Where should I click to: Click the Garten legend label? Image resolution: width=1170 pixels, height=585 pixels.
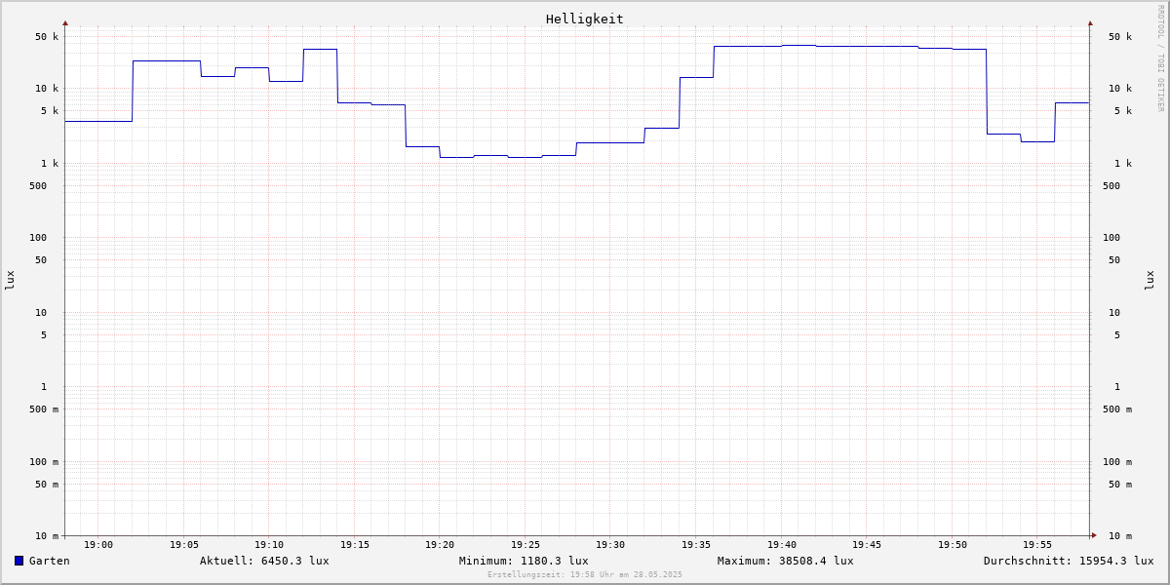pos(50,561)
